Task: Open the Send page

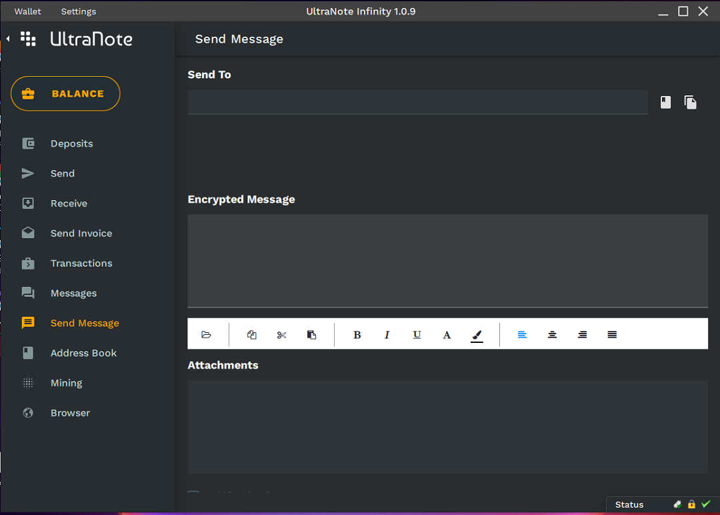Action: (63, 173)
